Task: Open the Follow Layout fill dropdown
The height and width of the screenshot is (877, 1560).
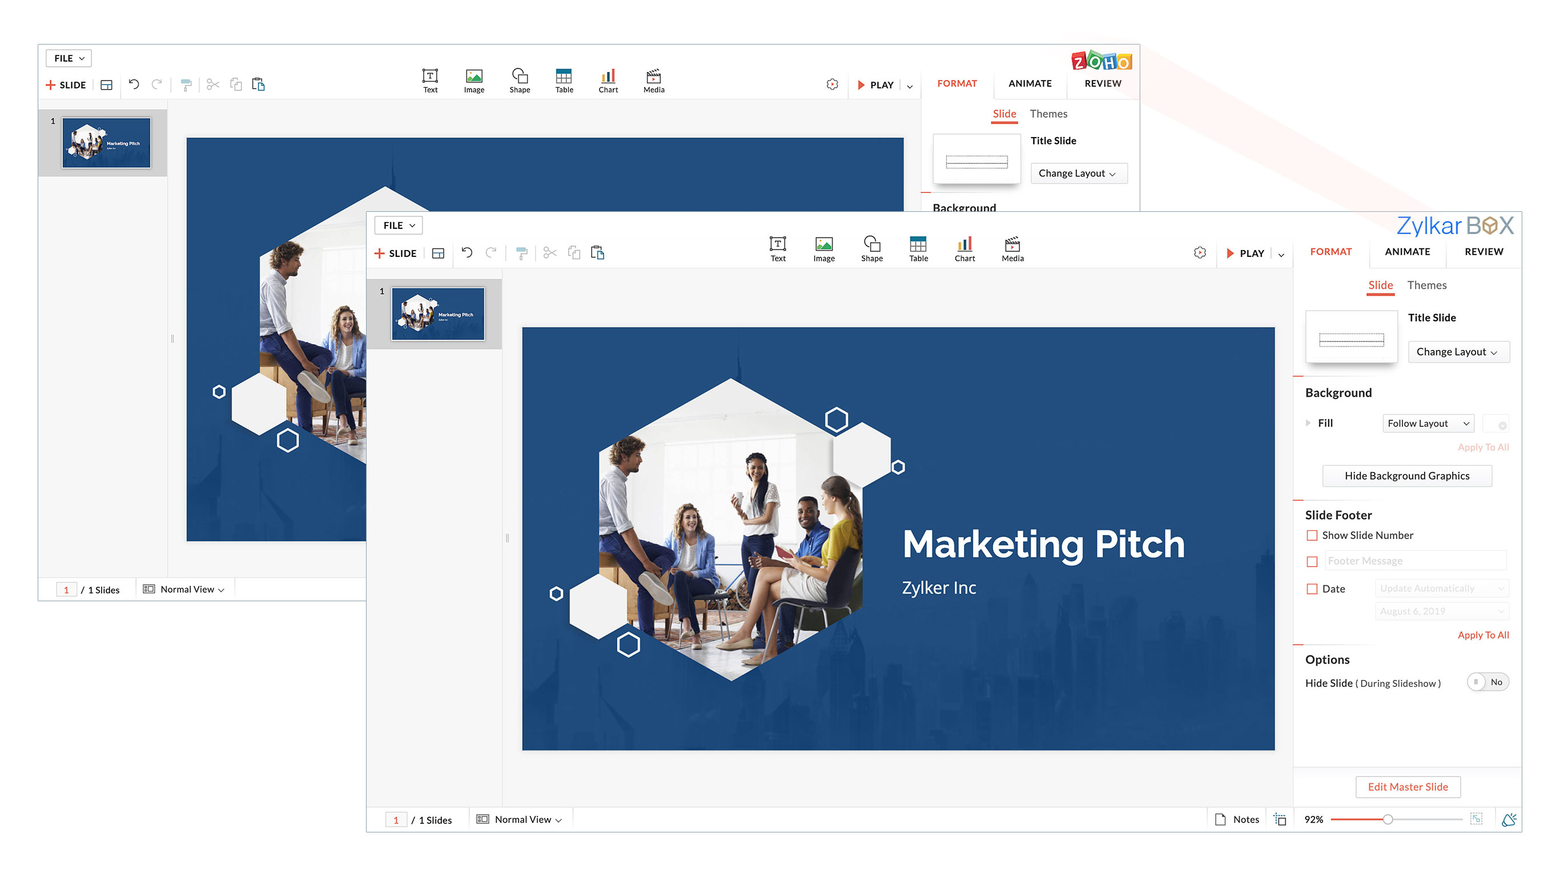Action: (x=1427, y=423)
